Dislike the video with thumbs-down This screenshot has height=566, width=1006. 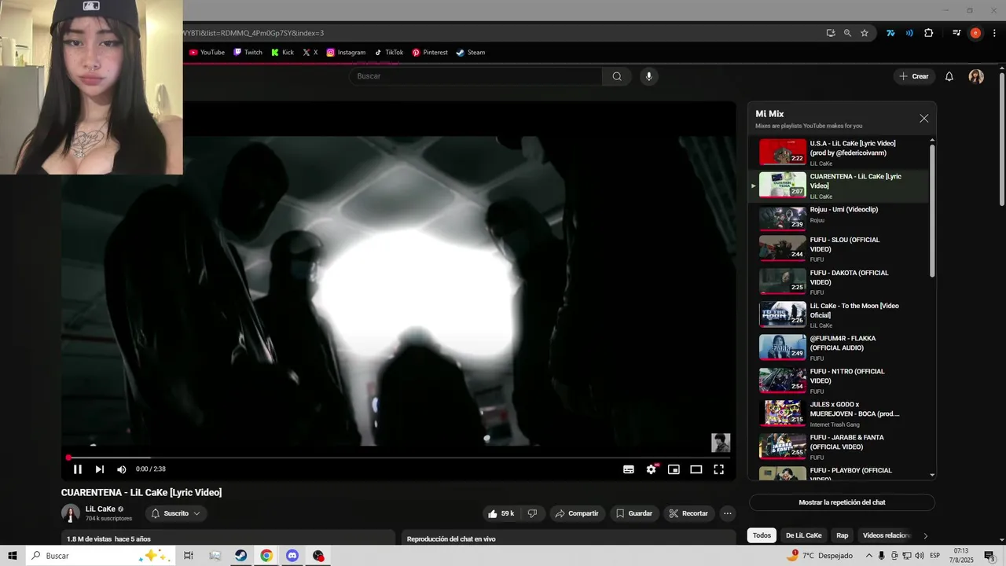(x=532, y=513)
